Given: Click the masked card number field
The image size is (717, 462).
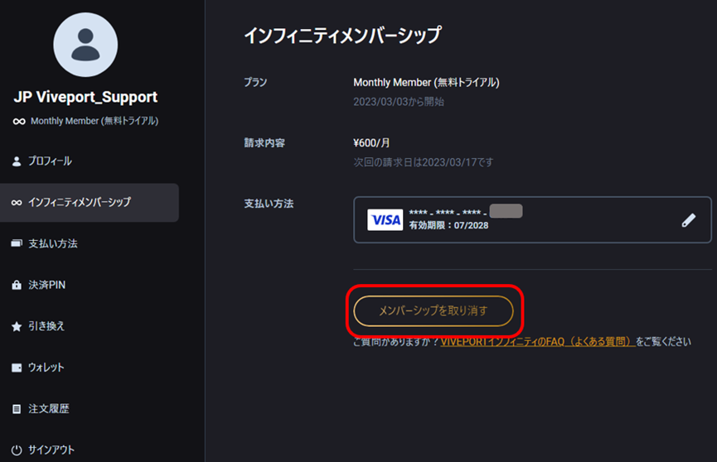Looking at the screenshot, I should tap(464, 212).
